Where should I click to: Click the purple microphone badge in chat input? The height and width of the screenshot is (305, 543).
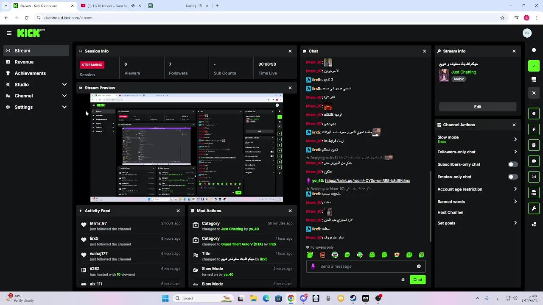(313, 266)
